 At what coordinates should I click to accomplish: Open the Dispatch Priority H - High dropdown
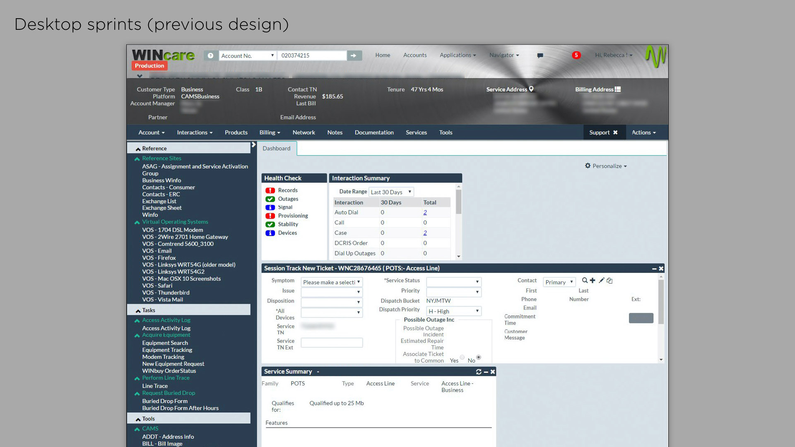pyautogui.click(x=454, y=311)
